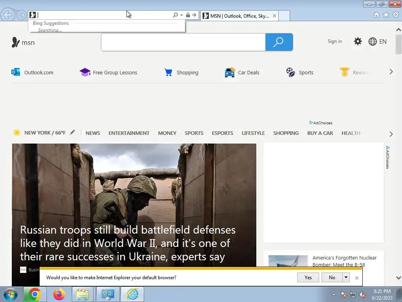Click the blue search magnifier button

pyautogui.click(x=279, y=42)
